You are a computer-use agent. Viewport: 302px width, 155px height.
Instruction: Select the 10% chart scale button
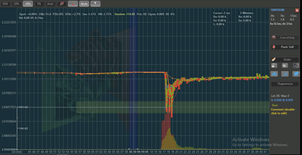tap(28, 4)
